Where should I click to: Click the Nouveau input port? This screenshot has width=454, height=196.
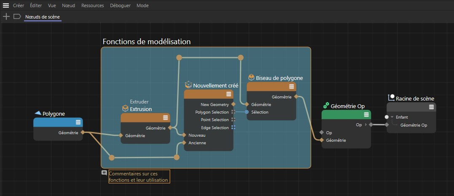[x=184, y=135]
